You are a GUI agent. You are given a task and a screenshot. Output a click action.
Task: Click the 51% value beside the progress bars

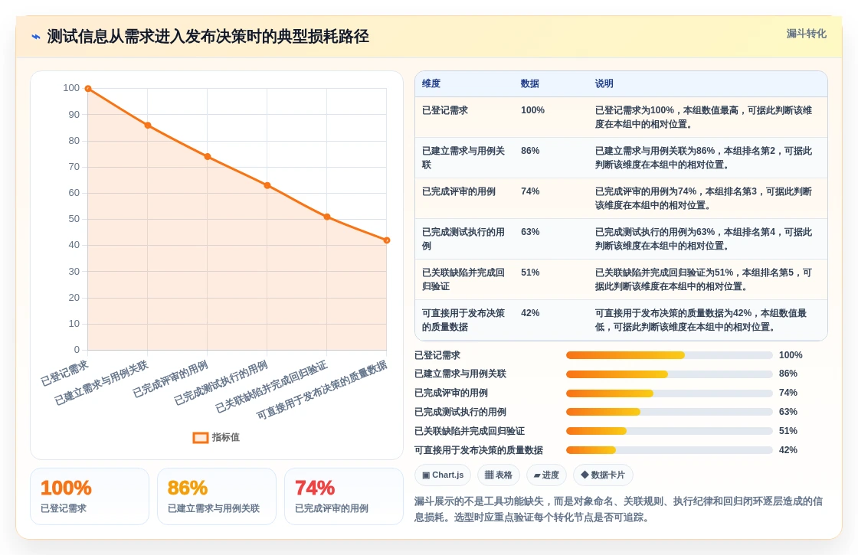point(788,431)
